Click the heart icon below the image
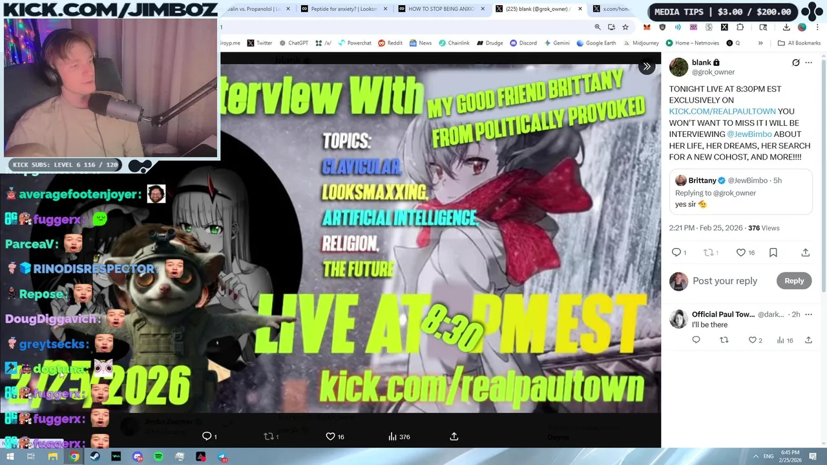The width and height of the screenshot is (827, 465). tap(330, 437)
